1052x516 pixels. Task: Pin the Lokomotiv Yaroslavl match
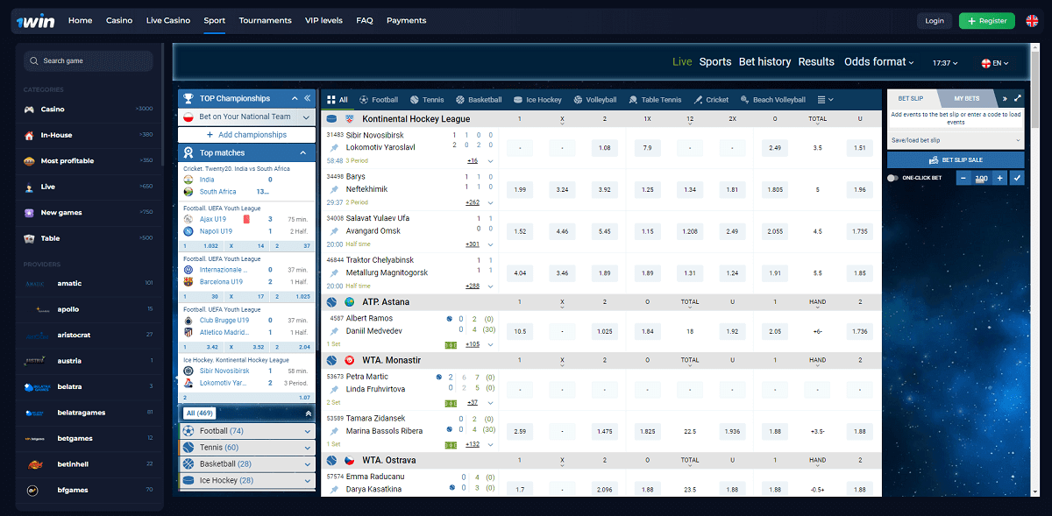coord(334,147)
